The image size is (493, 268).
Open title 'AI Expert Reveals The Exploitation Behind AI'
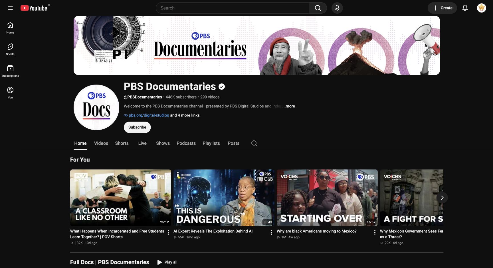(x=213, y=231)
